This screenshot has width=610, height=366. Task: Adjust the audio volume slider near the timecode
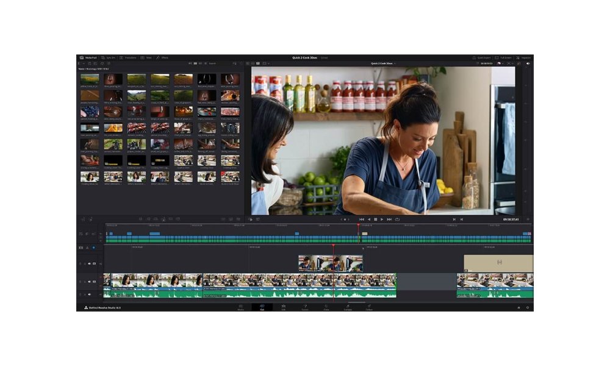point(529,63)
